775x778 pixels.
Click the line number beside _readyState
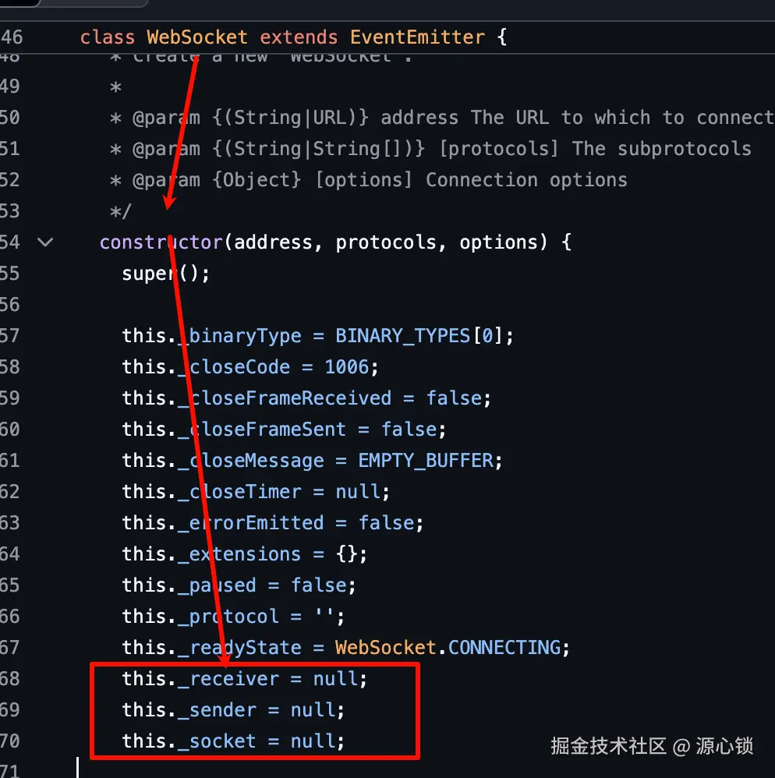tap(10, 648)
